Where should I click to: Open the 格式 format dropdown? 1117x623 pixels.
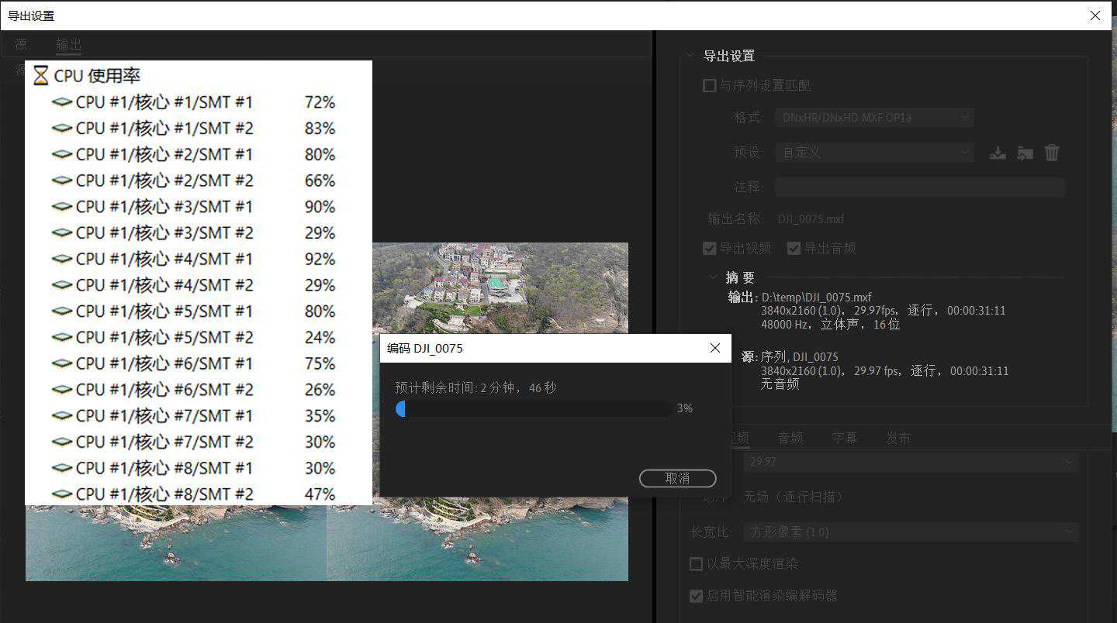coord(873,117)
